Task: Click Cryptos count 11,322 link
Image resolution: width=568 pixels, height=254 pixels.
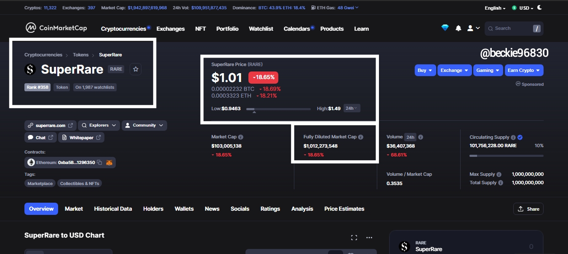Action: point(51,8)
